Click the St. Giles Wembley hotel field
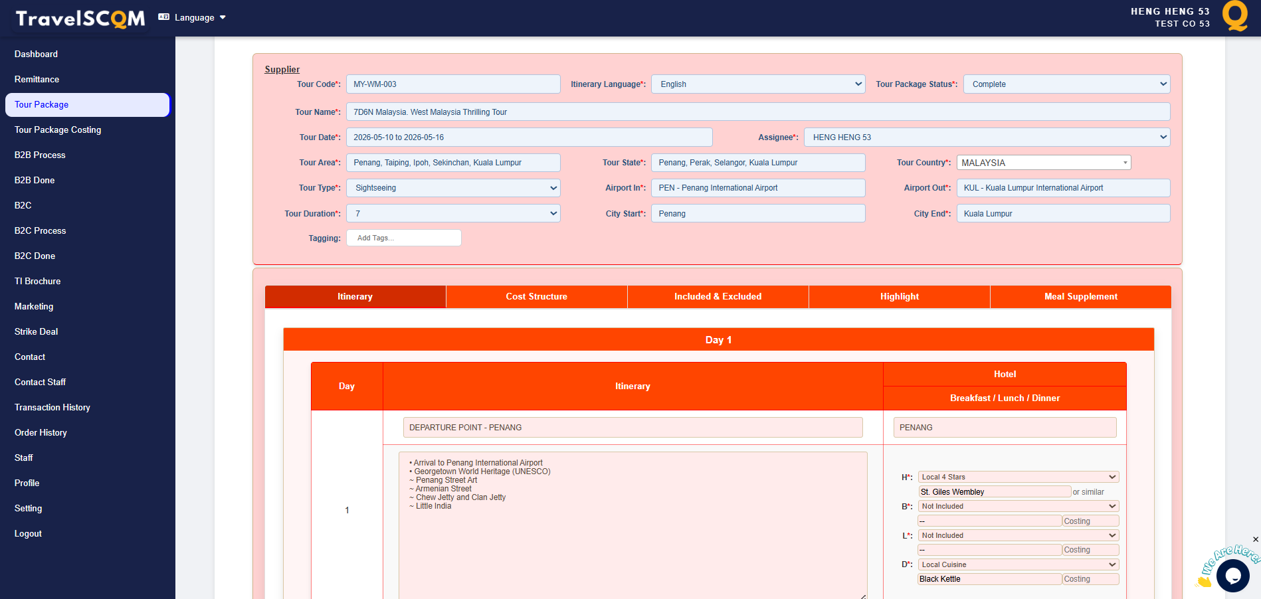 pos(994,492)
